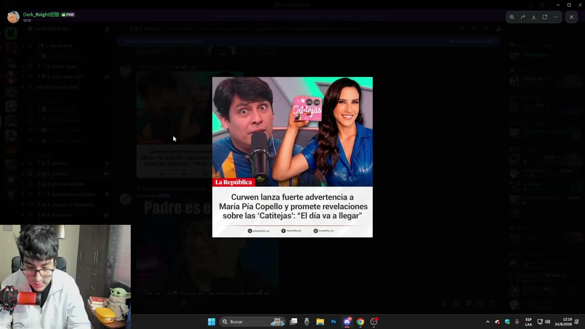585x329 pixels.
Task: Click the La República news image preview
Action: click(x=292, y=157)
